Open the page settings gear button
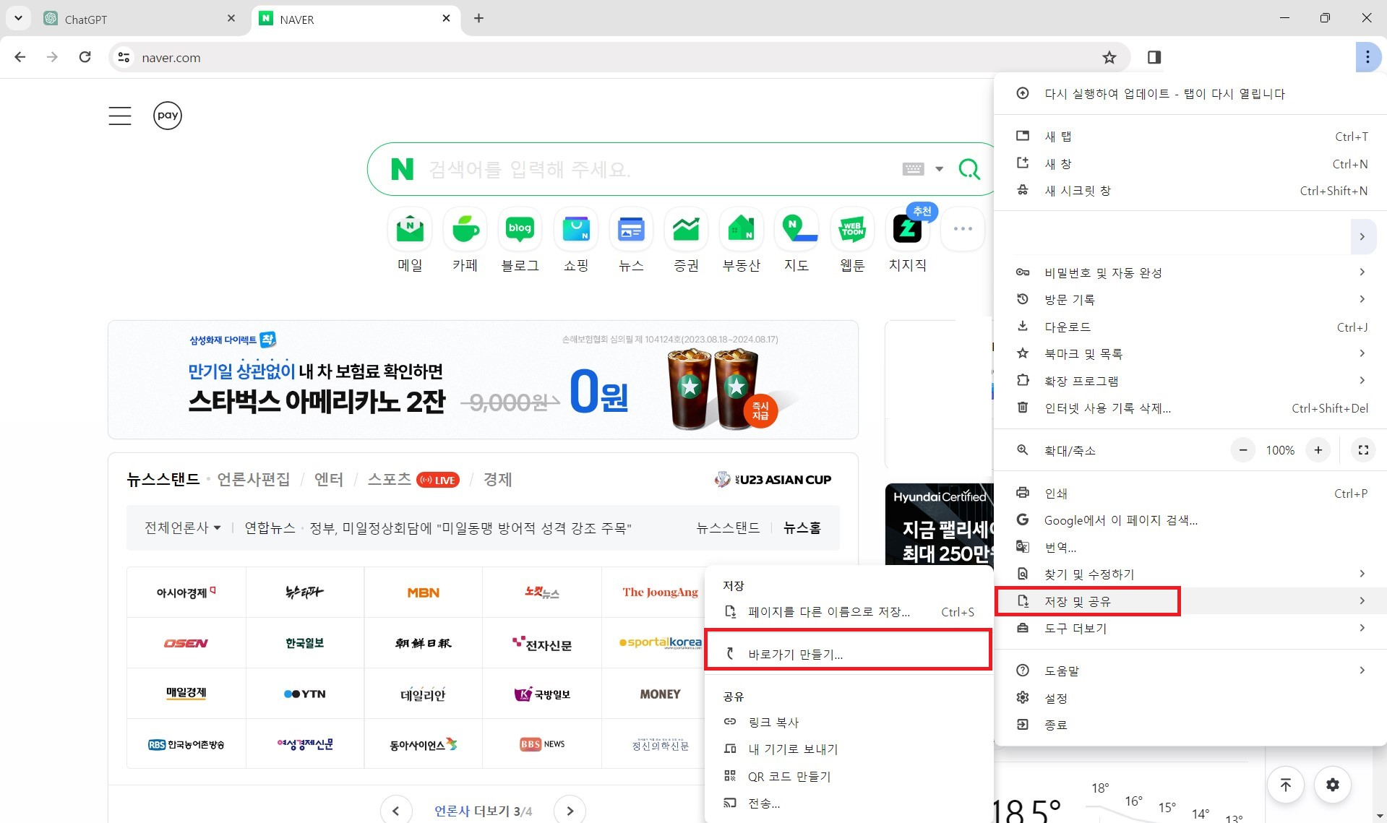Viewport: 1387px width, 823px height. (1333, 785)
